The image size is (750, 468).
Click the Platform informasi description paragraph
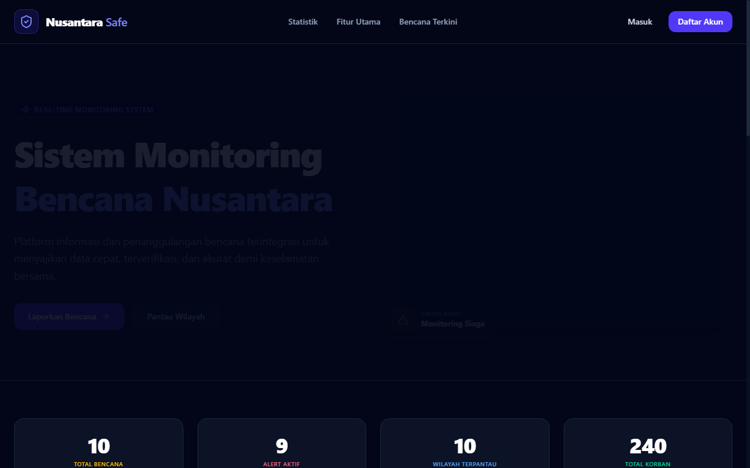click(x=172, y=259)
